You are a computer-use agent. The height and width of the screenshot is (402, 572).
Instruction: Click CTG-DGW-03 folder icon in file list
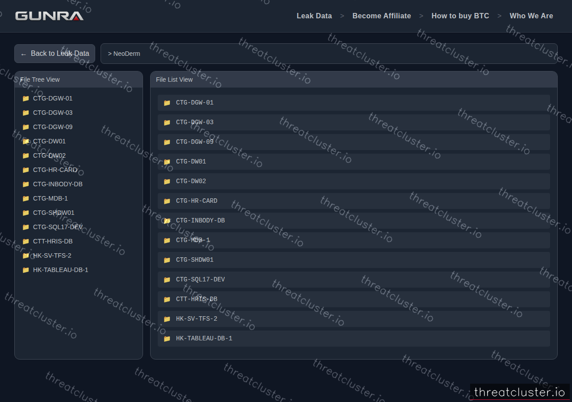point(167,122)
